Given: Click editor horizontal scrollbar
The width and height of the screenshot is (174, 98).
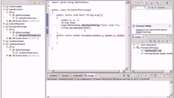Looking at the screenshot, I should pyautogui.click(x=86, y=71).
